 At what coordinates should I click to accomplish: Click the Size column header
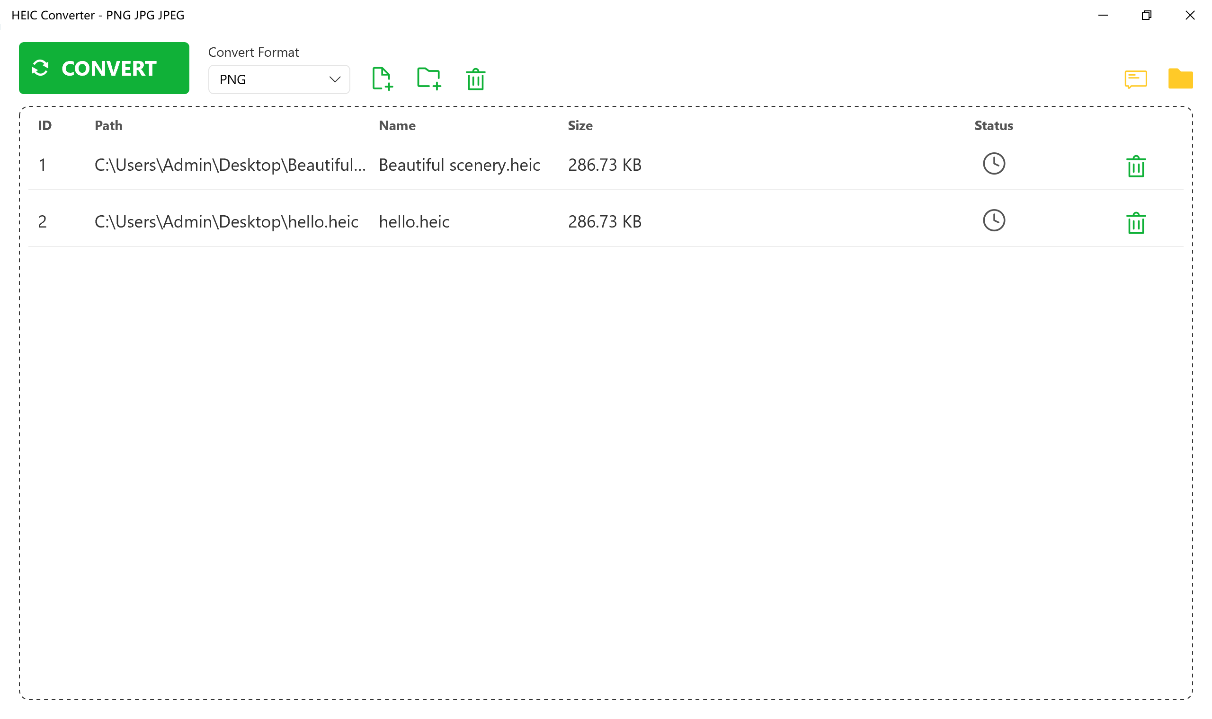(580, 126)
